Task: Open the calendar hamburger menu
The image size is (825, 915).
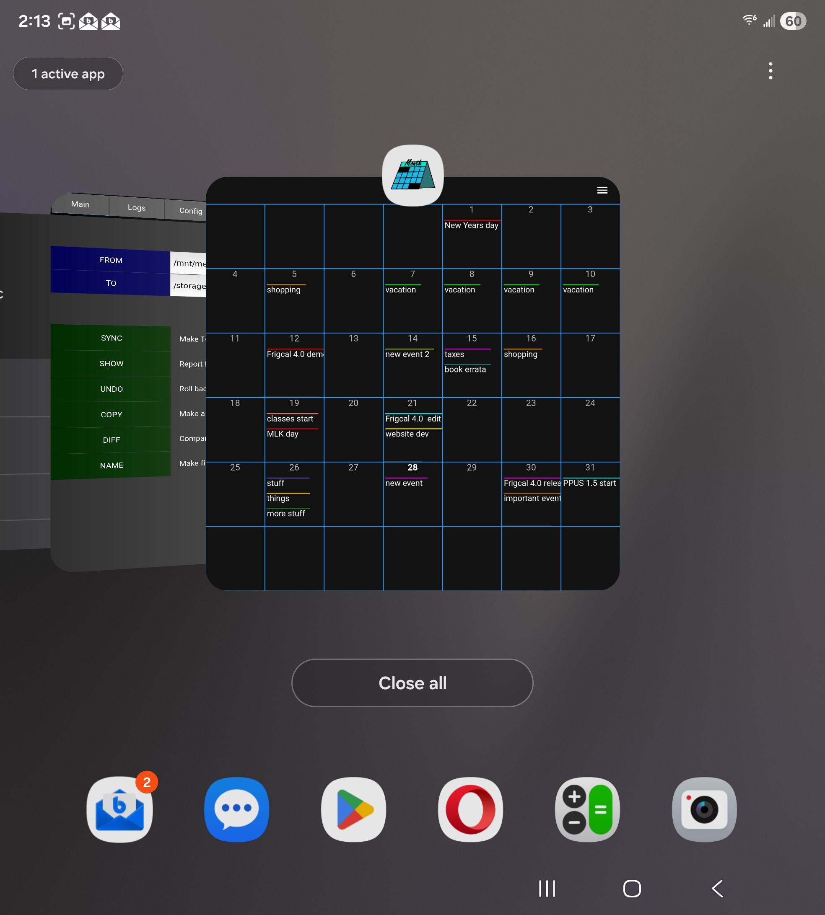Action: point(602,190)
